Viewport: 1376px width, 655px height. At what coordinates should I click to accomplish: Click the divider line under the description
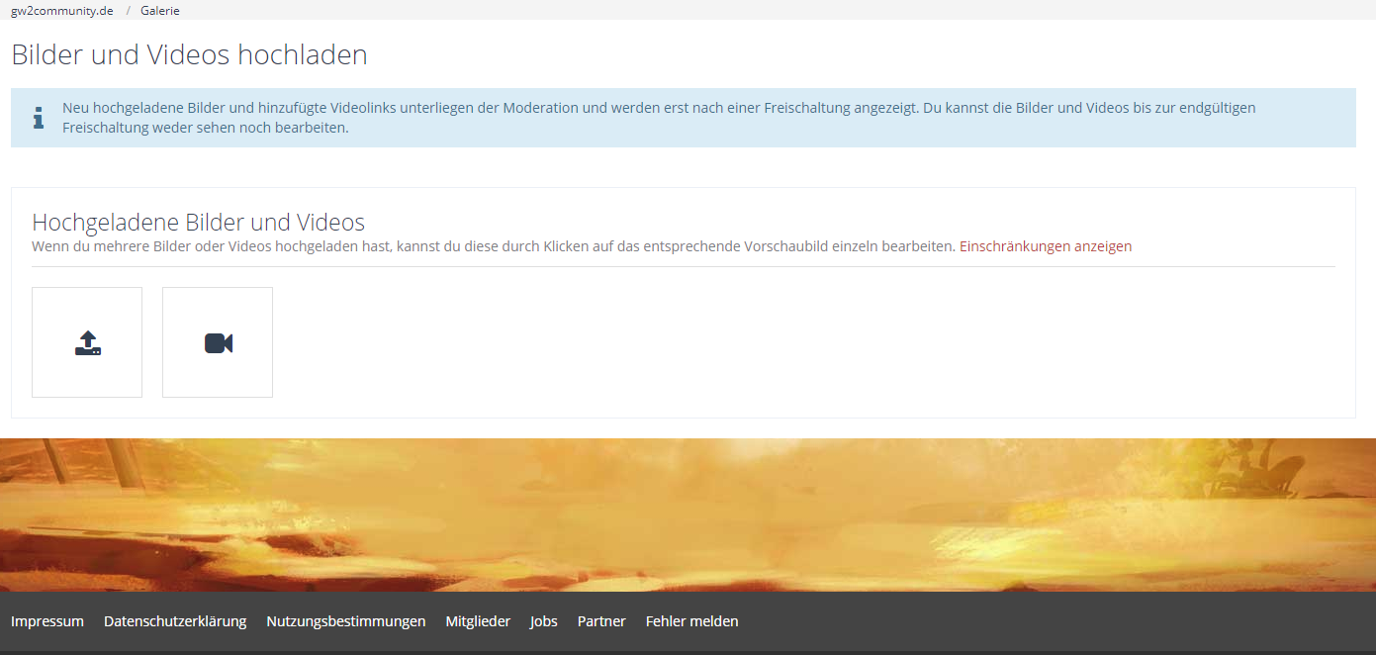click(683, 267)
